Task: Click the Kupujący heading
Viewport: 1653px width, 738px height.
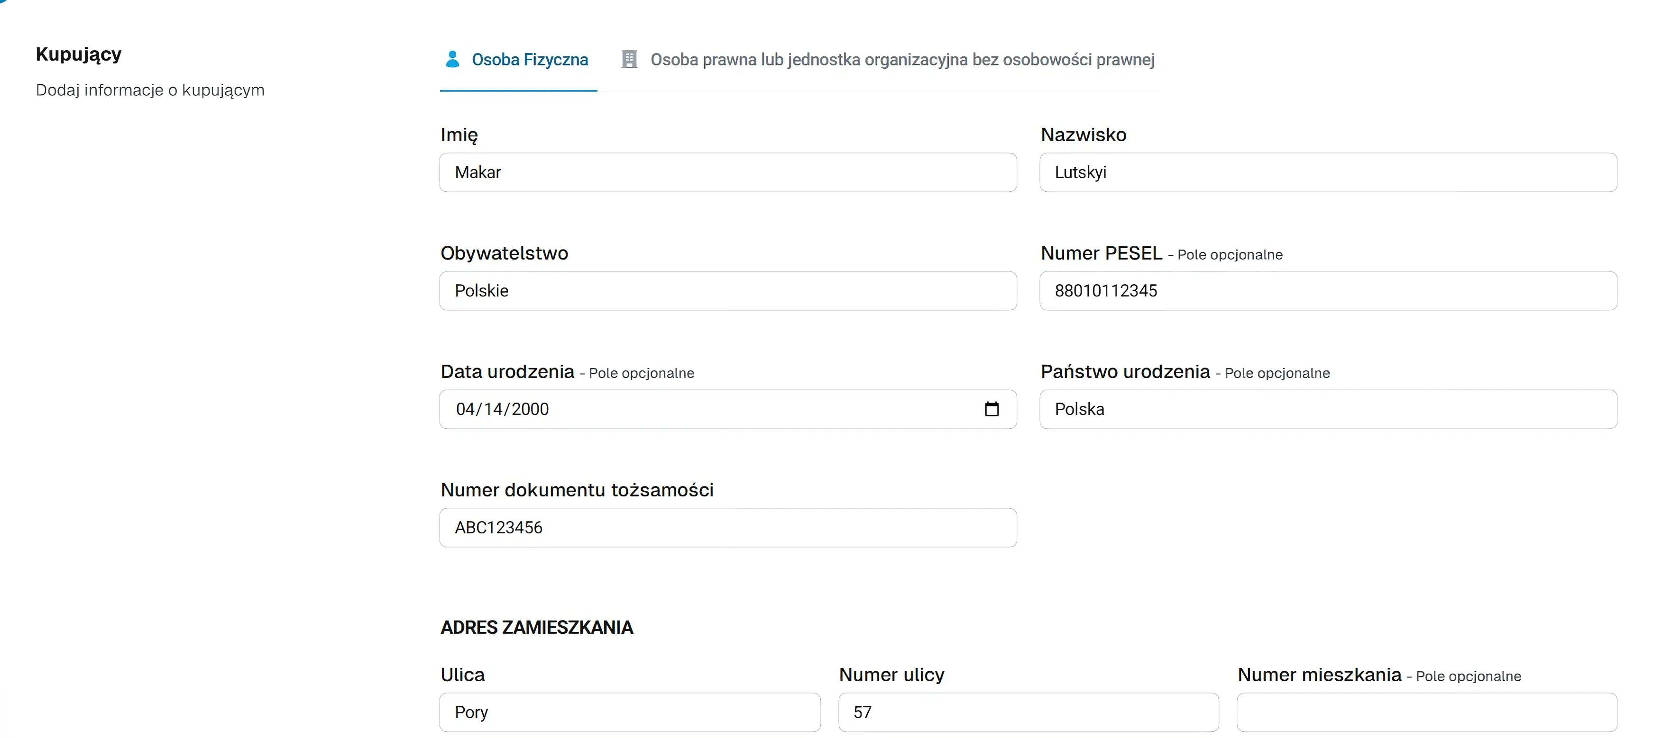Action: coord(78,54)
